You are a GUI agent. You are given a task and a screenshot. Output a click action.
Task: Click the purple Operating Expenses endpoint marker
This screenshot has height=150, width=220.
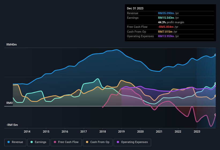215,86
